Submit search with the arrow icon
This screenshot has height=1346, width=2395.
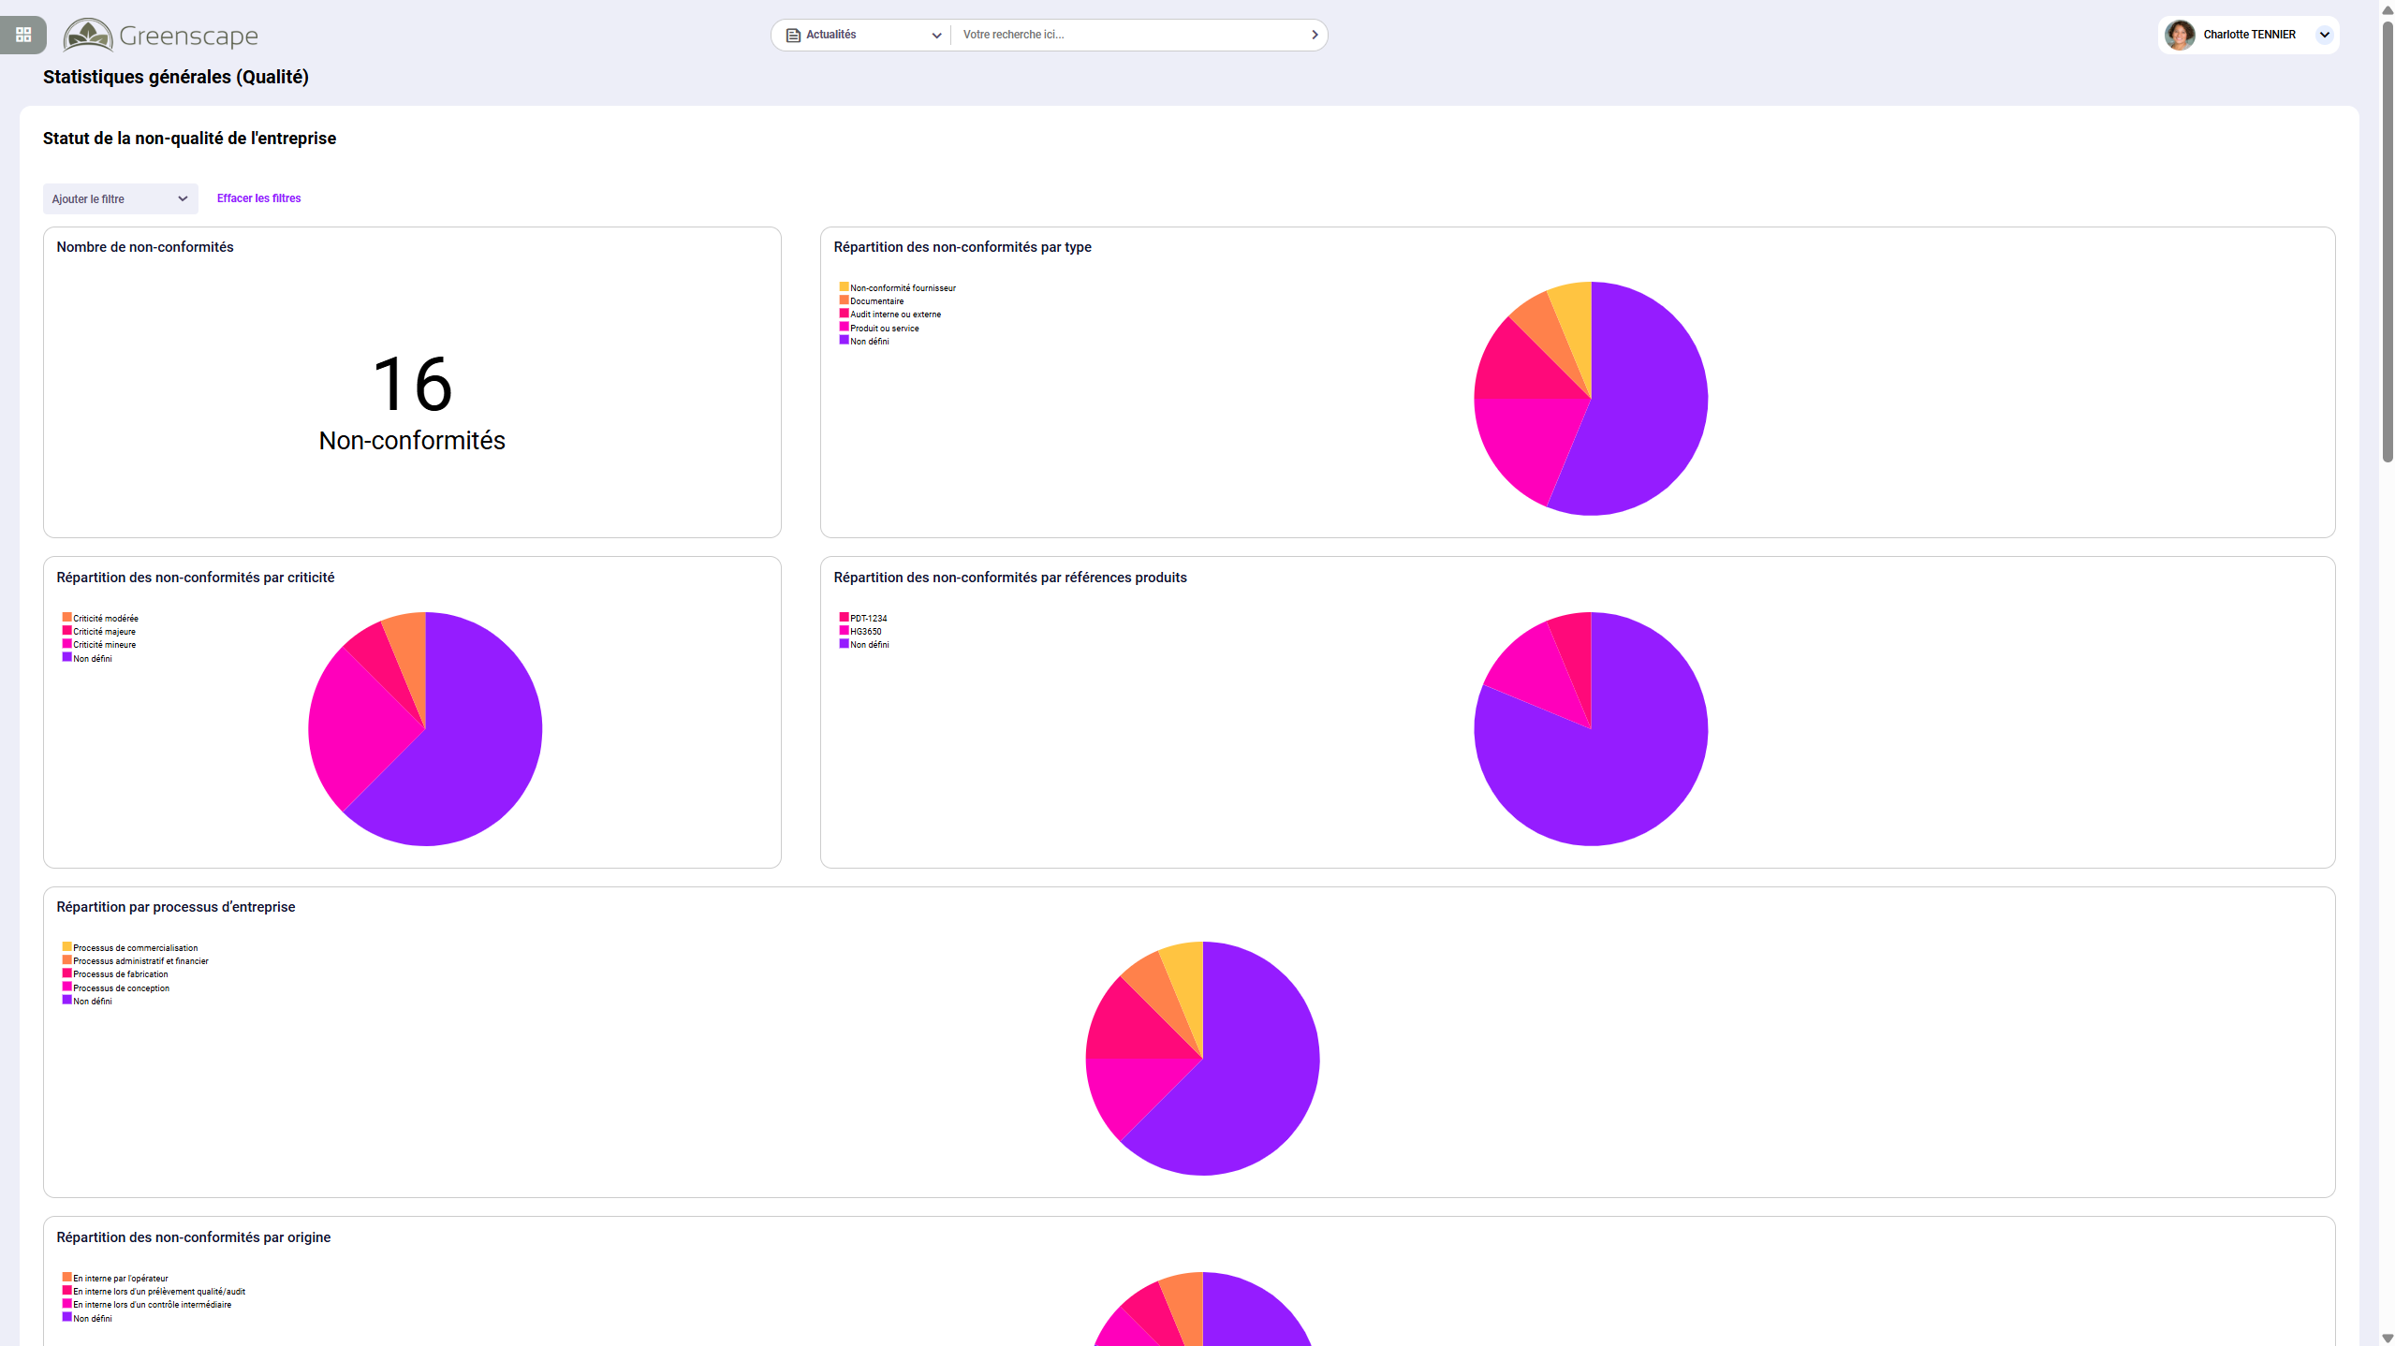(x=1315, y=35)
